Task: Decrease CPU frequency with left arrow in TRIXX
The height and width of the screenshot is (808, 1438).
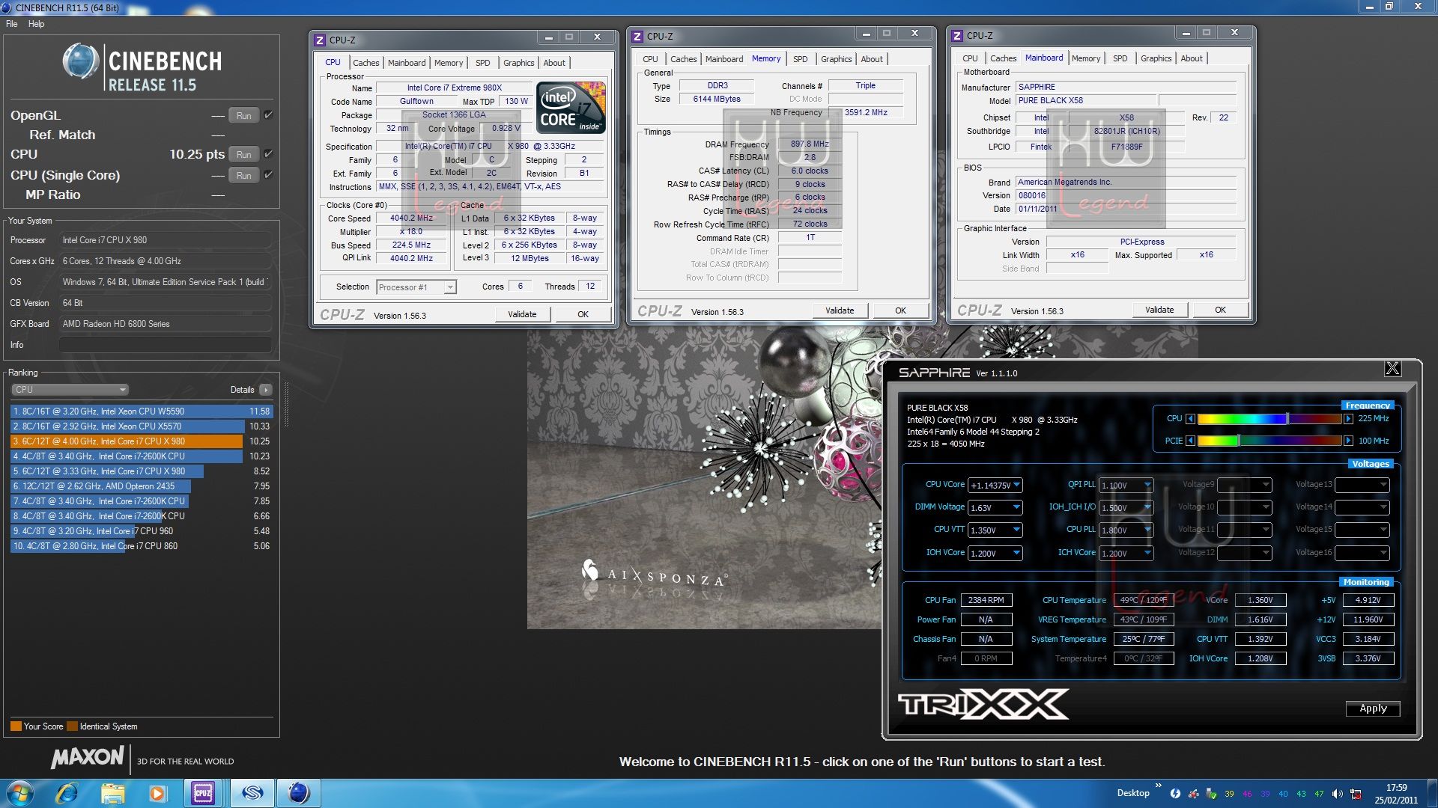Action: click(x=1190, y=419)
